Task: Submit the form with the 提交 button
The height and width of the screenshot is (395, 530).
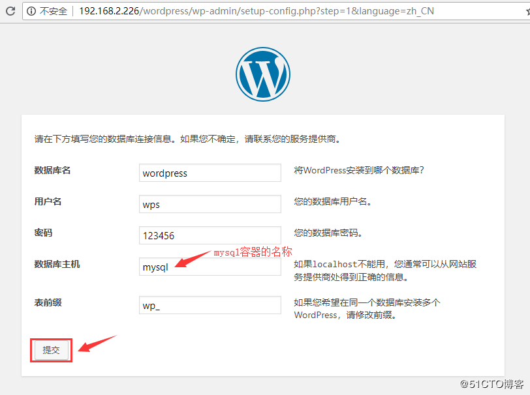Action: click(51, 350)
